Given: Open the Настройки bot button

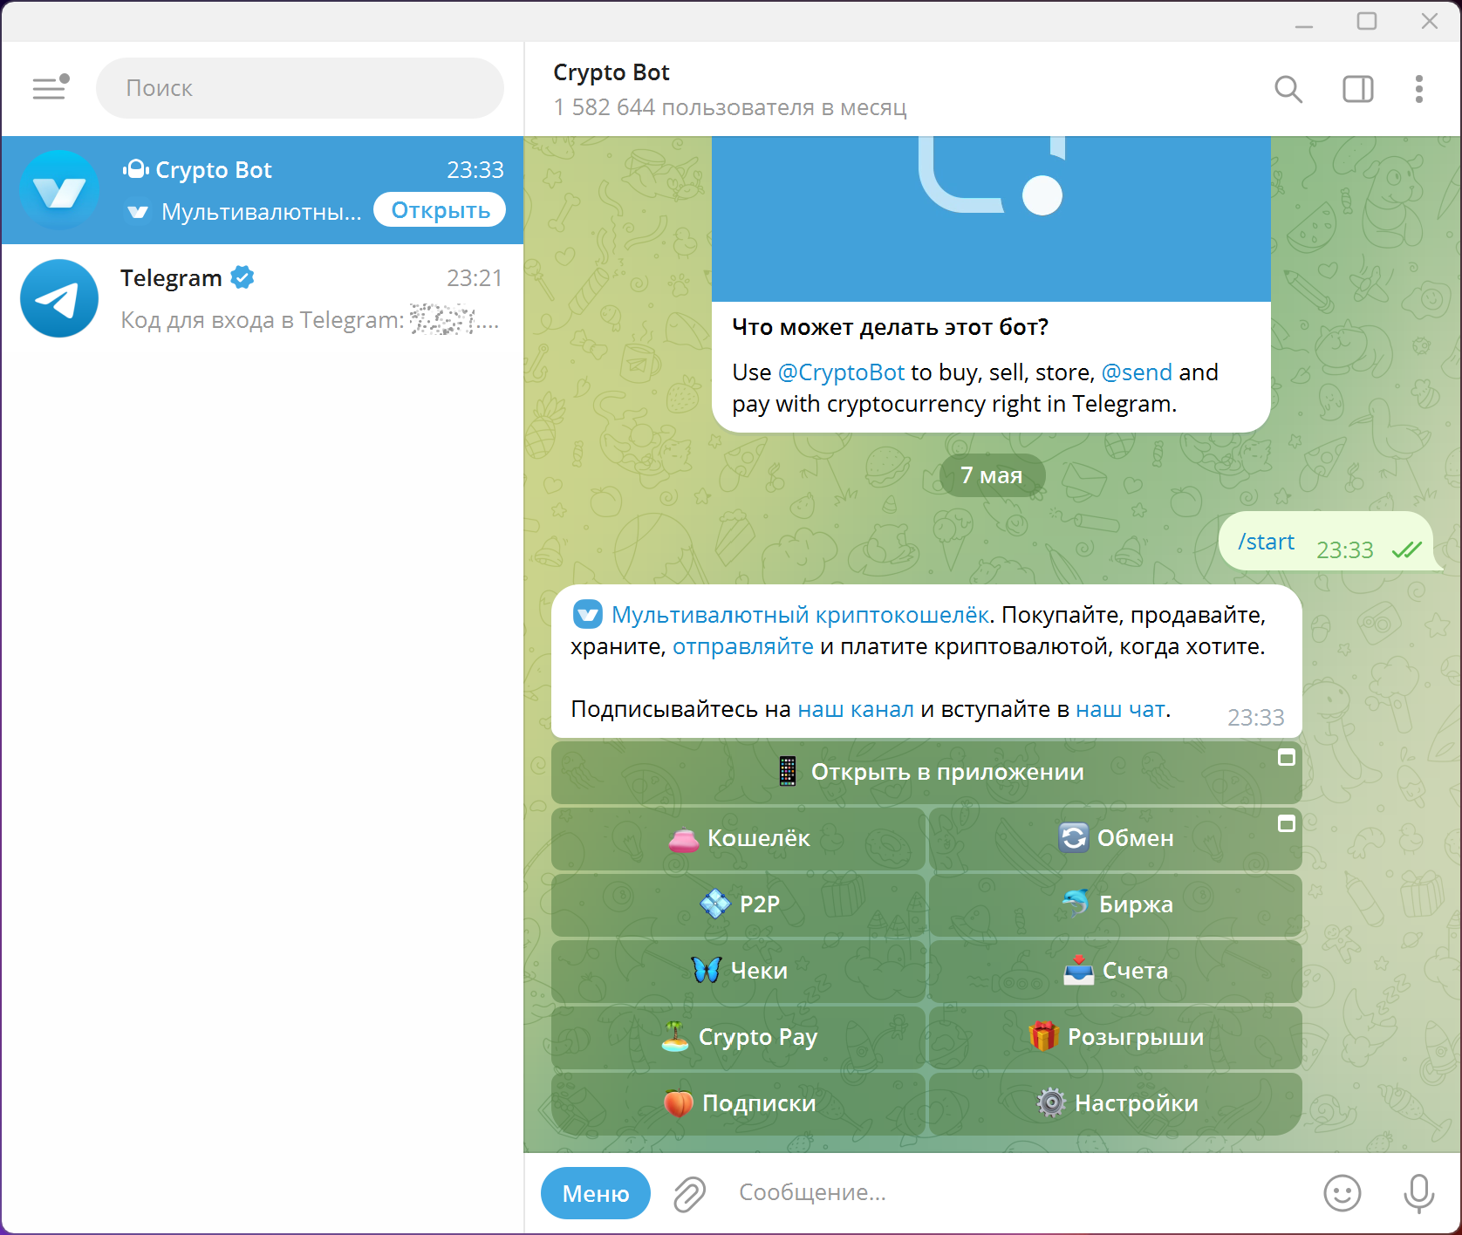Looking at the screenshot, I should 1116,1103.
